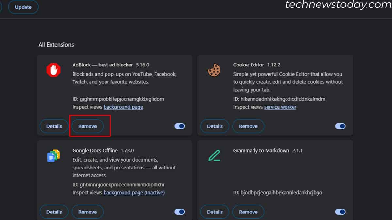Click the Cookie-Editor cookie icon
Screen dimensions: 392x220
click(214, 70)
